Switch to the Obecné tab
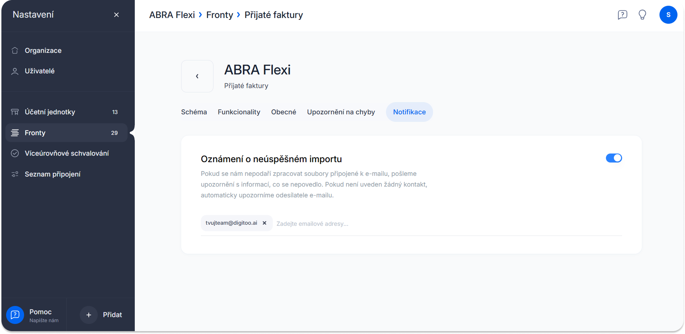The width and height of the screenshot is (685, 334). 284,112
